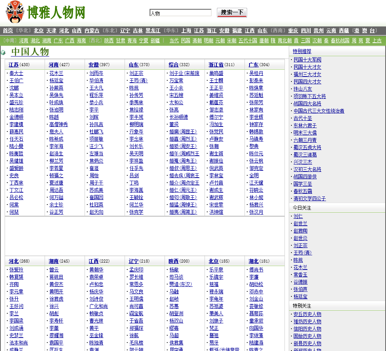386x351 pixels.
Task: Click 王大凡 in the 安徽 column
Action: coord(96,88)
